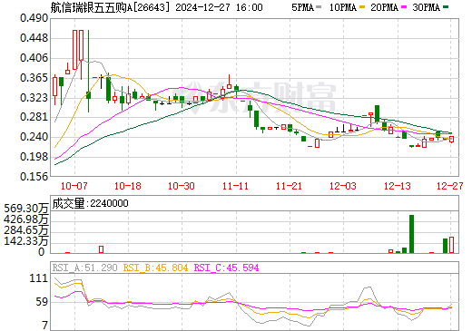Click the dark green 30PMA legend color marker
Screen dimensions: 472x331
click(x=446, y=7)
